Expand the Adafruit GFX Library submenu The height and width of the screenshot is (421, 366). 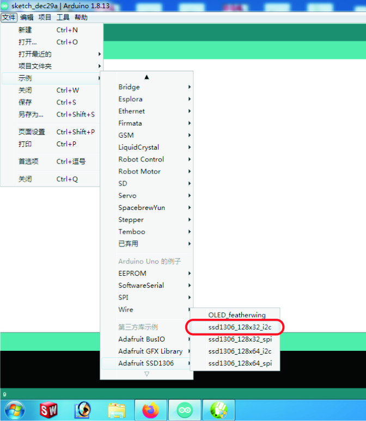click(x=150, y=351)
